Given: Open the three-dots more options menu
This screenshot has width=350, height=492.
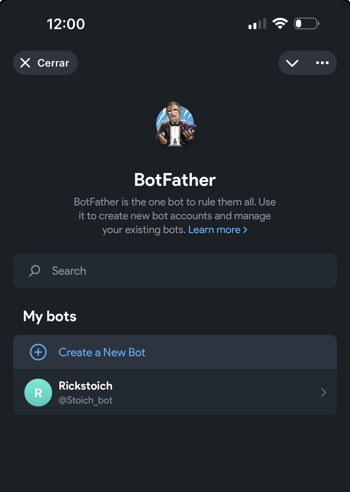Looking at the screenshot, I should 322,63.
